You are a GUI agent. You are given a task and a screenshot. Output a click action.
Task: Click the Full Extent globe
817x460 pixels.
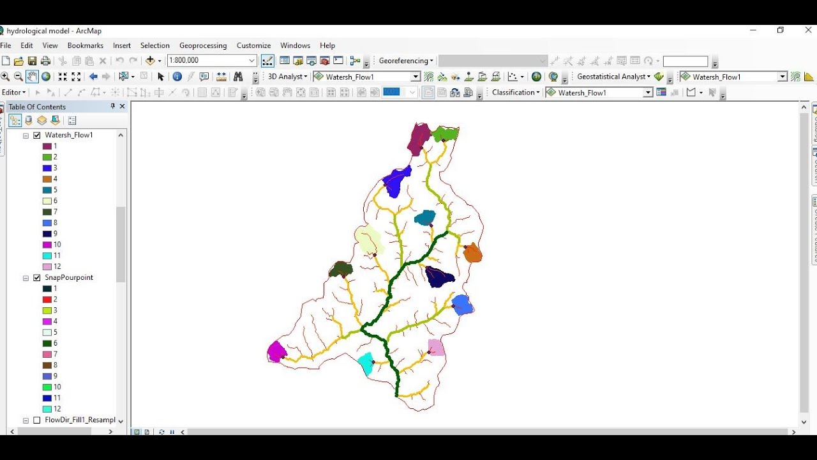coord(46,77)
